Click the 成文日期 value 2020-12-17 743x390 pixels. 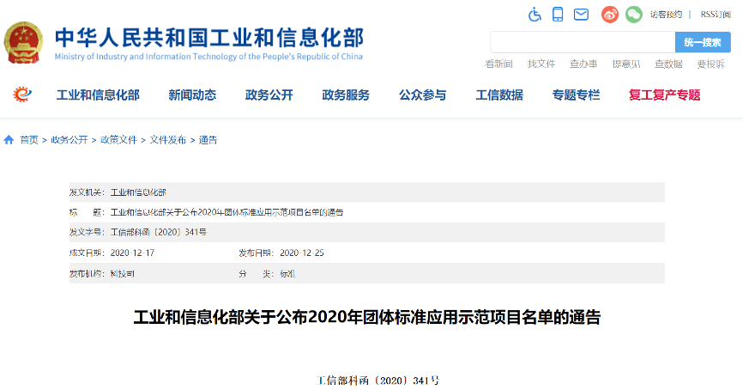click(x=132, y=253)
